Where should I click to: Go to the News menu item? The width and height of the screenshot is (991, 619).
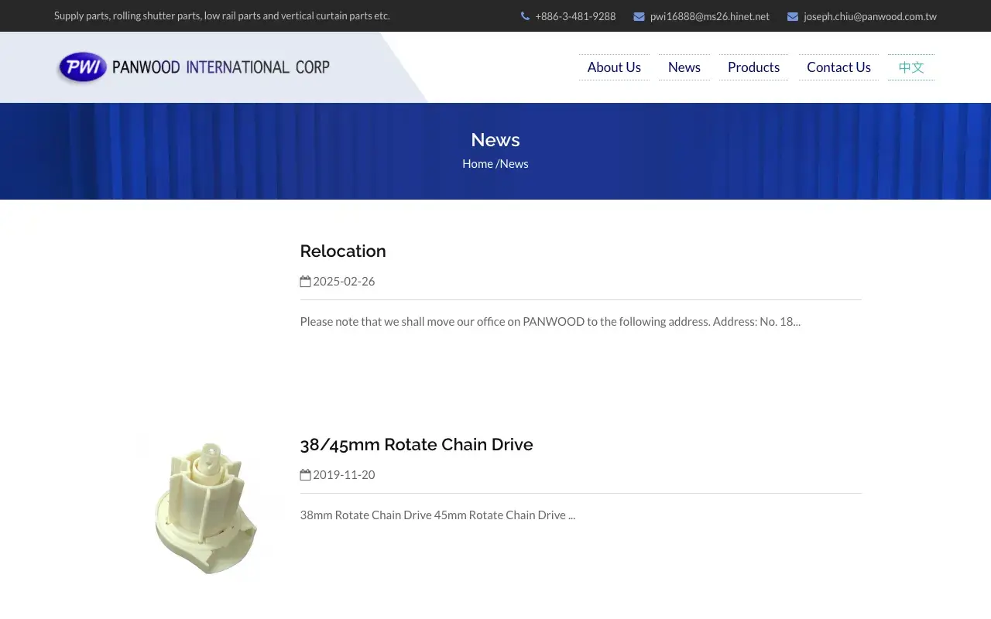tap(684, 67)
